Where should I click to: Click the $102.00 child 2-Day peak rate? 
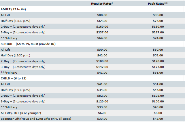pyautogui.click(x=158, y=96)
